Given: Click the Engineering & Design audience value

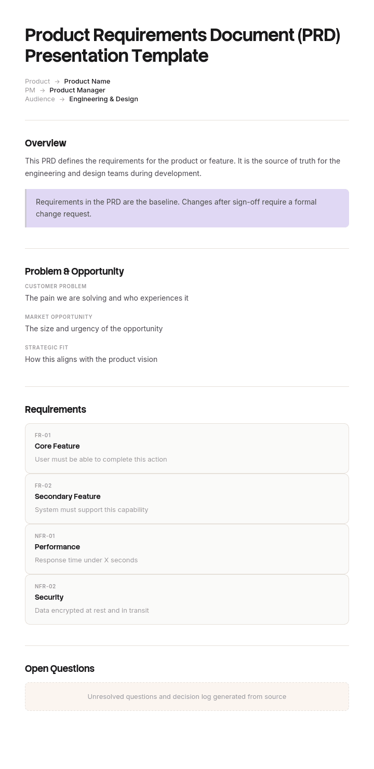Looking at the screenshot, I should (103, 99).
